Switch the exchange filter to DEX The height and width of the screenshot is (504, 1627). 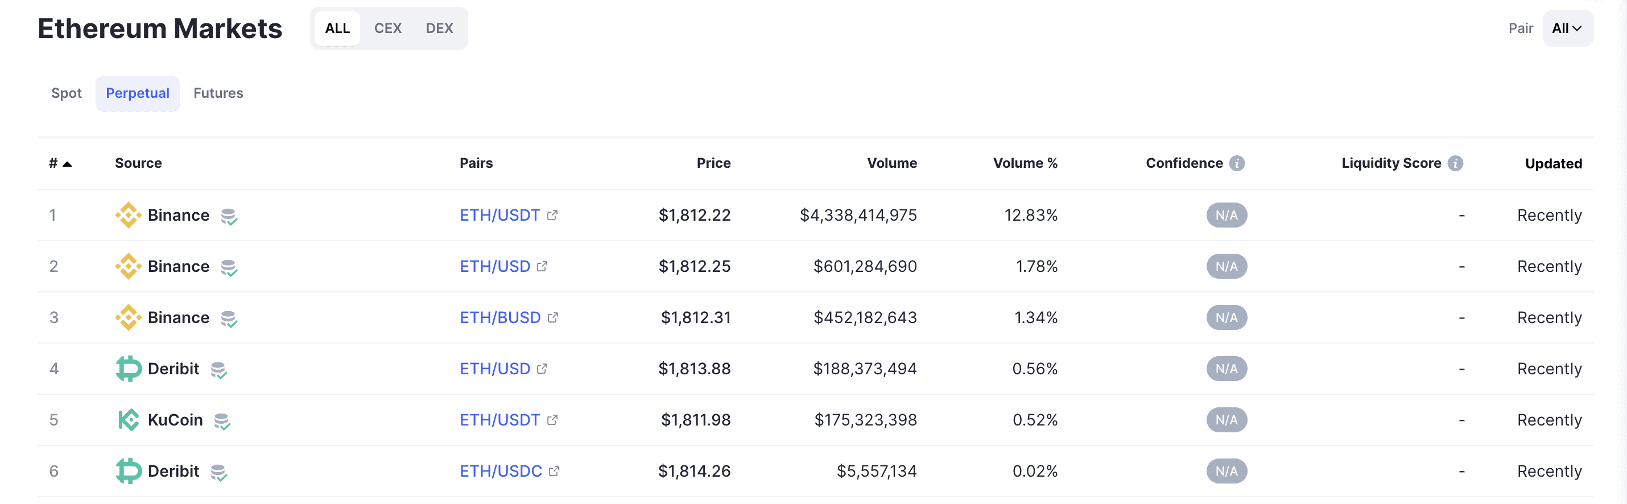(x=439, y=28)
